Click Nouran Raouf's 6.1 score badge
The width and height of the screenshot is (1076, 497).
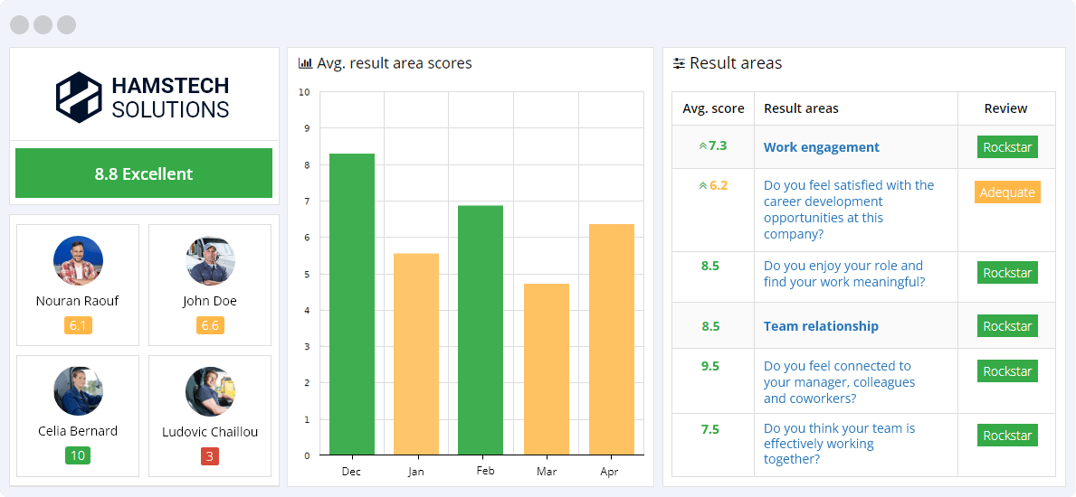pos(78,325)
